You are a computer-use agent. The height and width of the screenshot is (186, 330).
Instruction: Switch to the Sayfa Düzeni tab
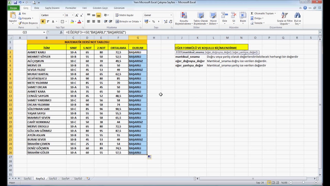(x=52, y=8)
